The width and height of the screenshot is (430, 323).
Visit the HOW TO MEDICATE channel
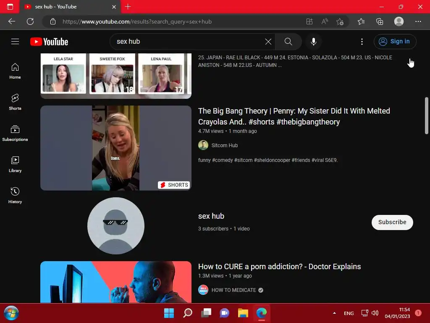(x=233, y=290)
